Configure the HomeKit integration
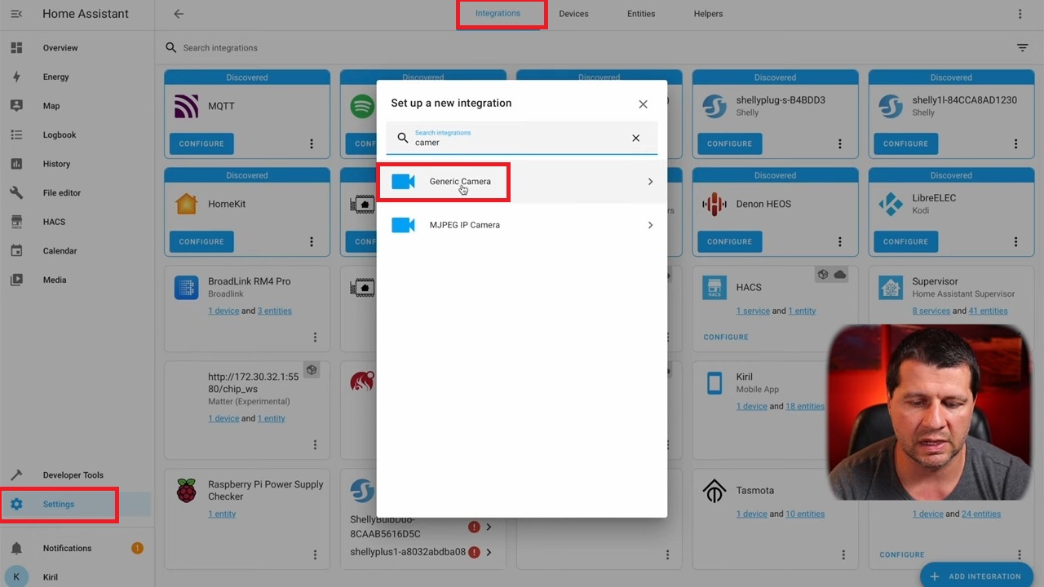The image size is (1044, 587). pos(201,241)
